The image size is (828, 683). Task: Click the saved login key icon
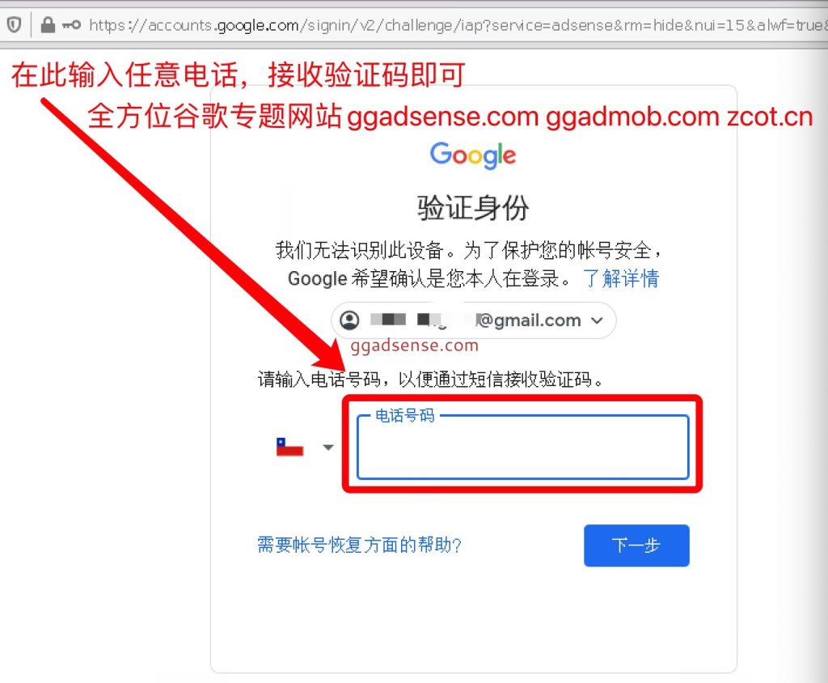[71, 25]
